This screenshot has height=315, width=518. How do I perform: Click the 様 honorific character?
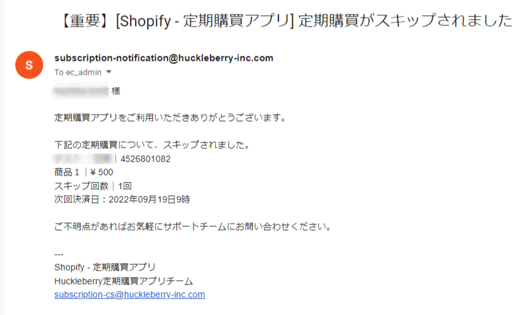point(116,91)
